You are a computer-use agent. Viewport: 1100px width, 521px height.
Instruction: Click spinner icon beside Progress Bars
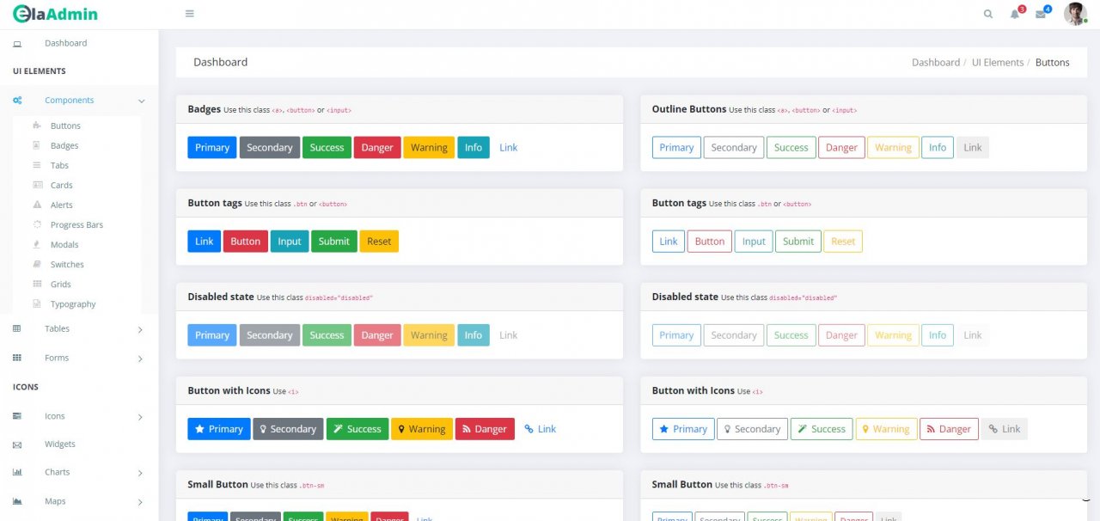click(37, 224)
